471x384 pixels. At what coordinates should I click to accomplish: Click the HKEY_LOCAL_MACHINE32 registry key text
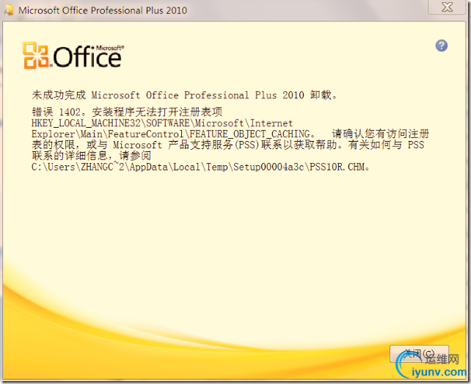point(162,123)
